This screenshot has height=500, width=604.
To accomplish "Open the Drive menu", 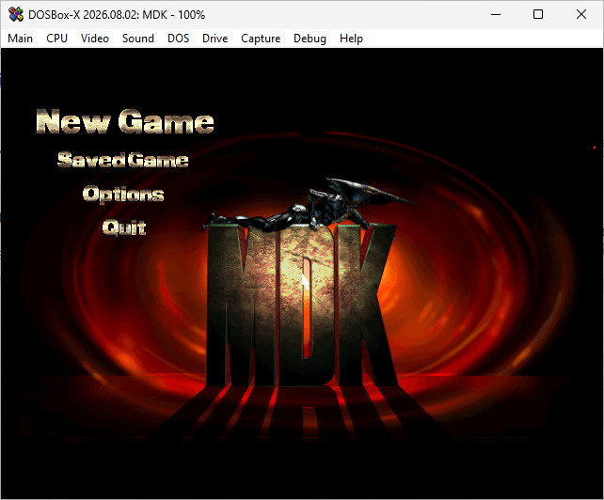I will 215,39.
